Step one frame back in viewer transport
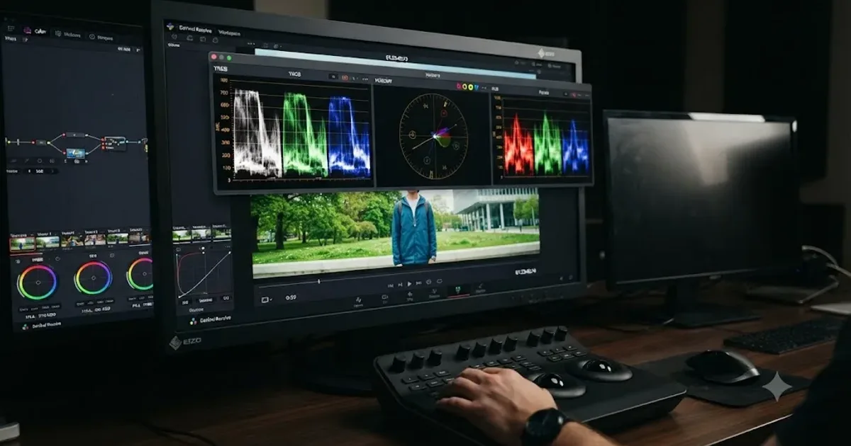This screenshot has width=851, height=446. tap(401, 285)
